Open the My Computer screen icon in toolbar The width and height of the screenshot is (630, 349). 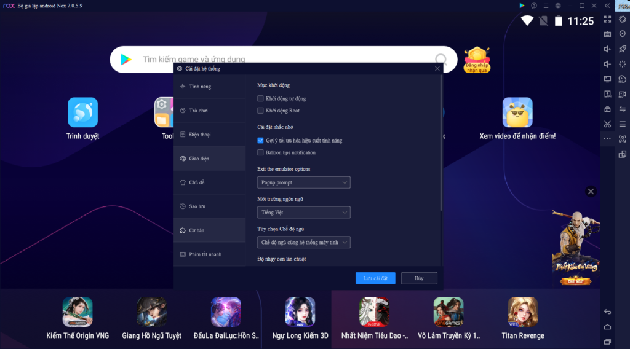coord(607,79)
